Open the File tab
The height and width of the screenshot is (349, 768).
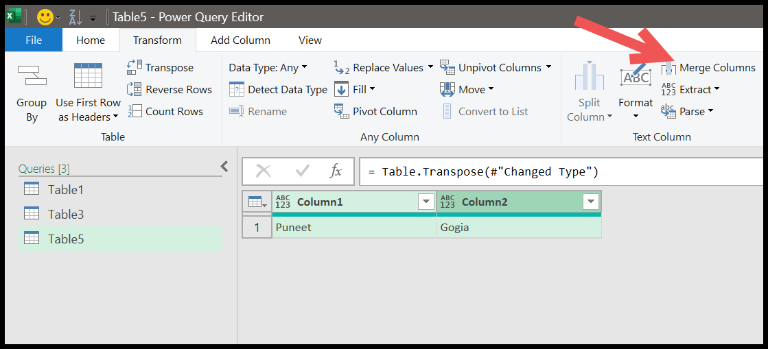(34, 40)
